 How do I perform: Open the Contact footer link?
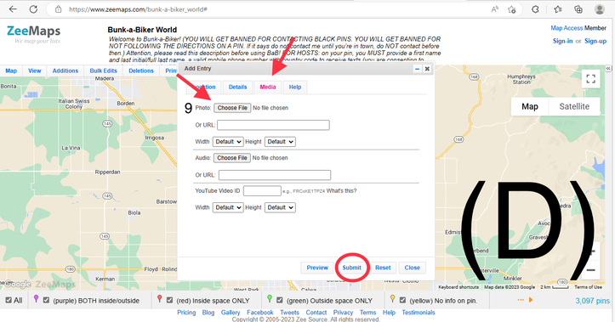click(x=316, y=312)
